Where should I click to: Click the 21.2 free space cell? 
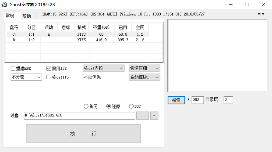140,40
